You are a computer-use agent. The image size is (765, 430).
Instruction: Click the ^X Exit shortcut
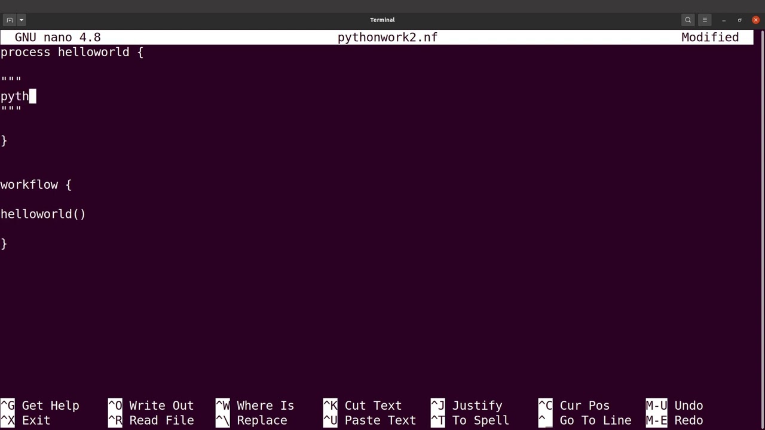[x=25, y=420]
